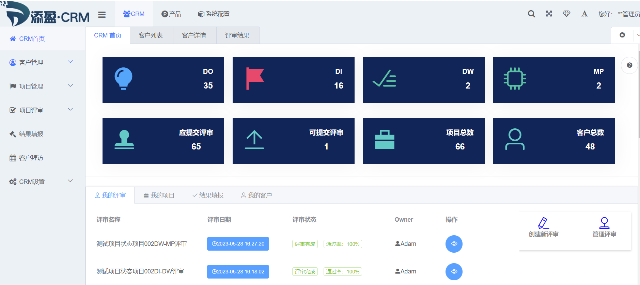Image resolution: width=640 pixels, height=285 pixels.
Task: Click 管理评审 label
Action: click(604, 234)
